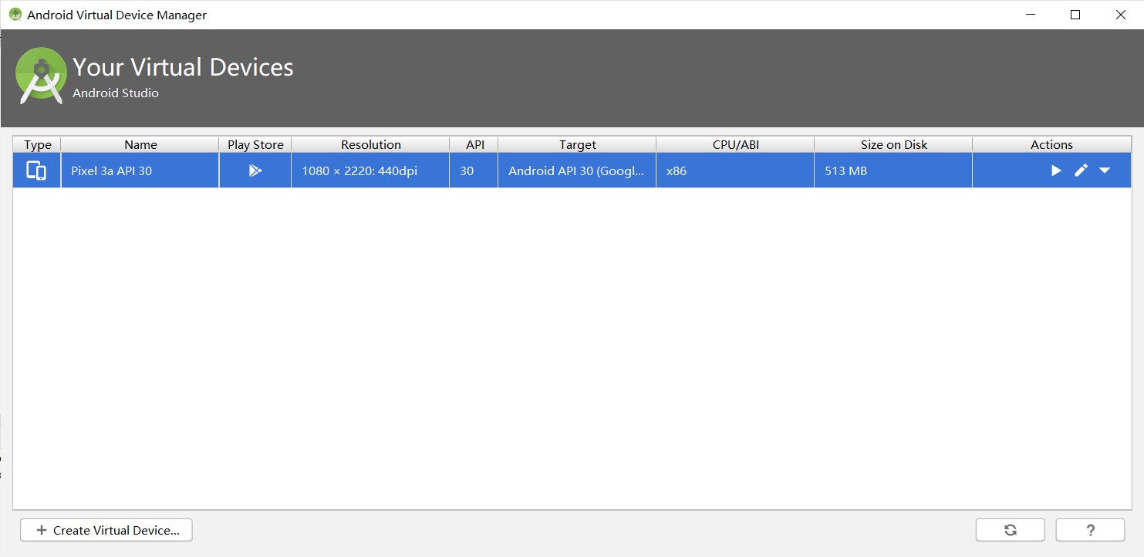Open help with the question mark button
1144x557 pixels.
click(x=1090, y=530)
